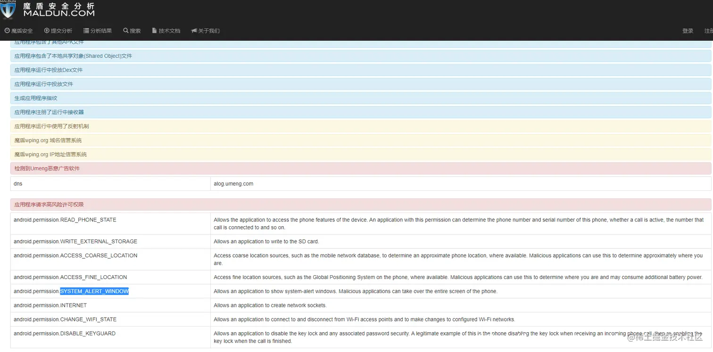Click the 'Access coarse location sources' description
713x352 pixels.
coord(458,259)
